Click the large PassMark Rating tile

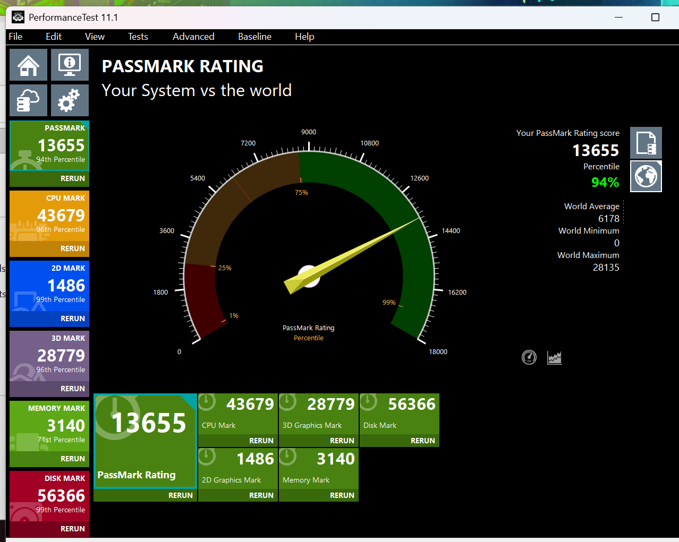point(146,441)
